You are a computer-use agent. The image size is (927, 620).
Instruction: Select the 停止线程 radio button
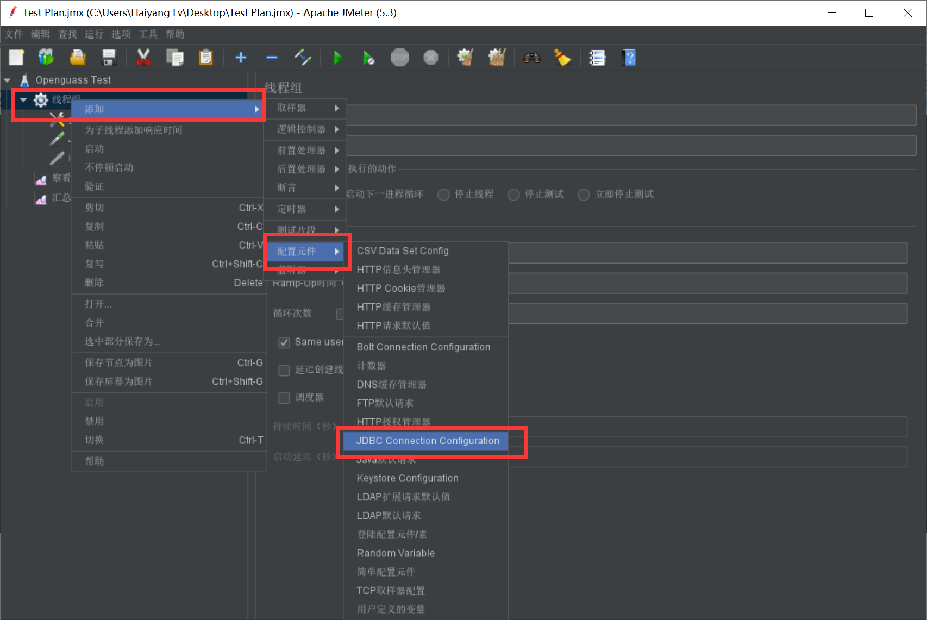click(443, 195)
